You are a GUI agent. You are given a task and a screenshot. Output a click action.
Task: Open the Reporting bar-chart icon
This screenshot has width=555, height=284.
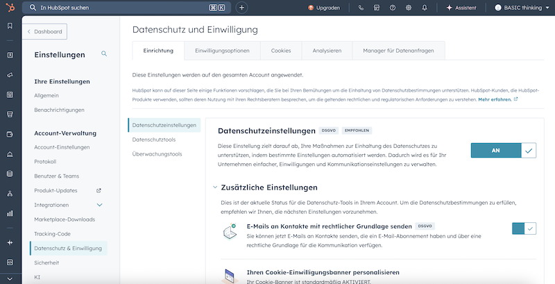(10, 214)
